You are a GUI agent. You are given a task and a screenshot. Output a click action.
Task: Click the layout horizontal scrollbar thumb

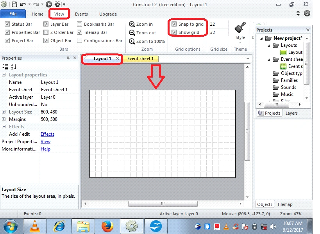pos(163,204)
